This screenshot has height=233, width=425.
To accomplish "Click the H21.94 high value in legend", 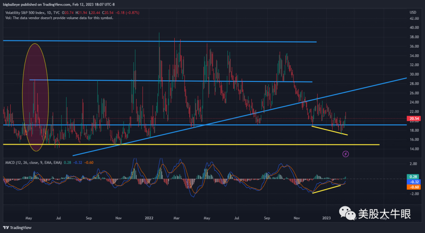I will (x=81, y=13).
